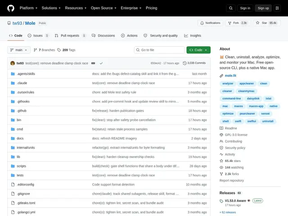Click the Fork icon
This screenshot has height=216, width=288.
pyautogui.click(x=229, y=23)
